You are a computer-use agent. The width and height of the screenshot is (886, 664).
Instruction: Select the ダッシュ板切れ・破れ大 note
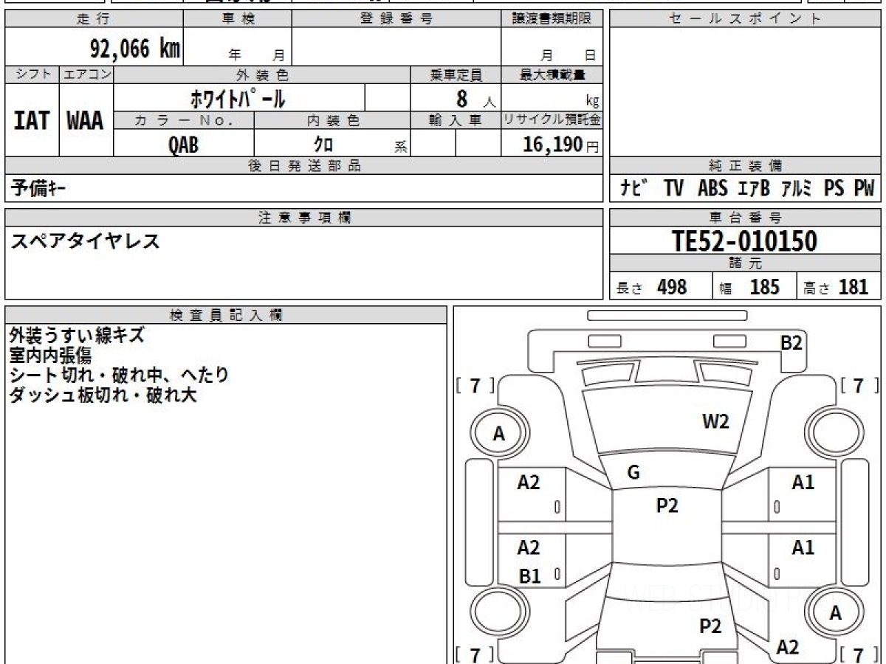(x=103, y=395)
